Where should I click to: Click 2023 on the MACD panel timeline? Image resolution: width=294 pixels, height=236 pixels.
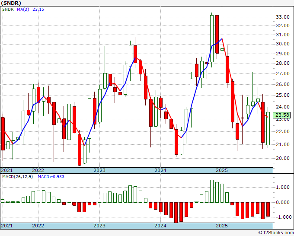[x=99, y=226]
